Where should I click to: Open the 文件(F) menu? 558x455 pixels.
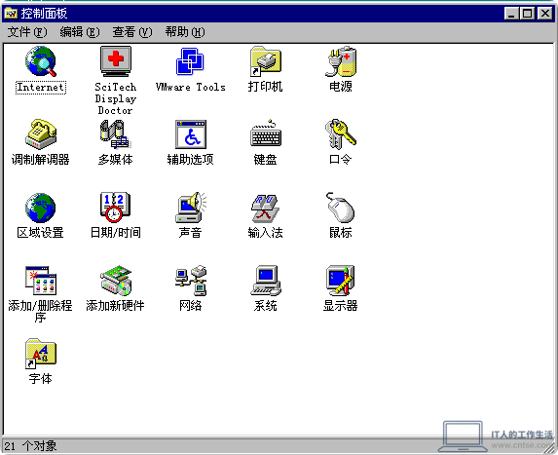pos(27,32)
